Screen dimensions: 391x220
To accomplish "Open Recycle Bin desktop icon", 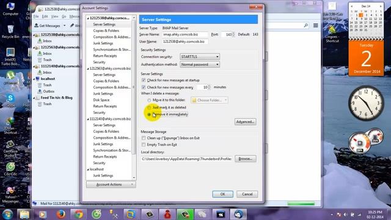I will pos(10,32).
